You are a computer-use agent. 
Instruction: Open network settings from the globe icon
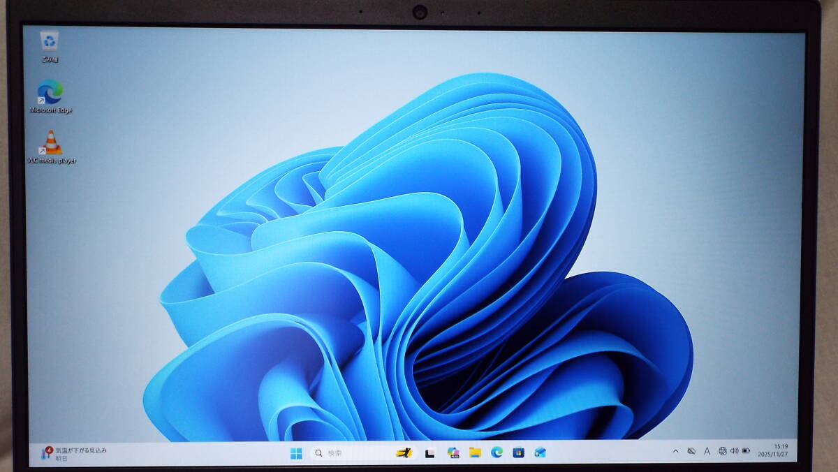click(722, 451)
